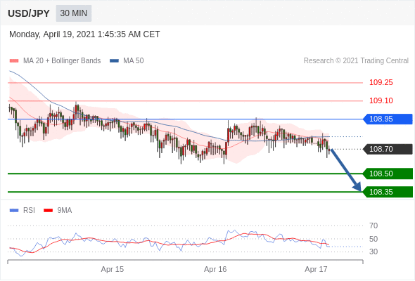The height and width of the screenshot is (281, 415).
Task: Click the RSI 70 level label
Action: pos(373,226)
